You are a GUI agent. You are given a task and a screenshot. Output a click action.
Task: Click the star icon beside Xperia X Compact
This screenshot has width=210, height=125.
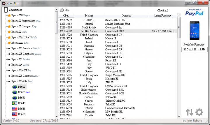9,26
